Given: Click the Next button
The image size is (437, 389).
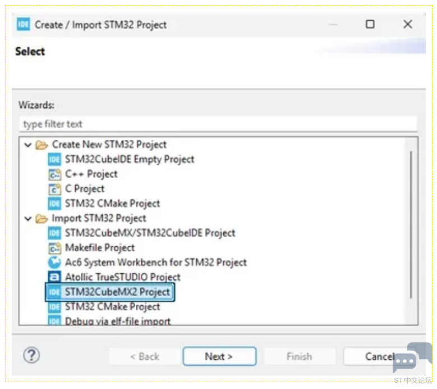Looking at the screenshot, I should click(219, 356).
